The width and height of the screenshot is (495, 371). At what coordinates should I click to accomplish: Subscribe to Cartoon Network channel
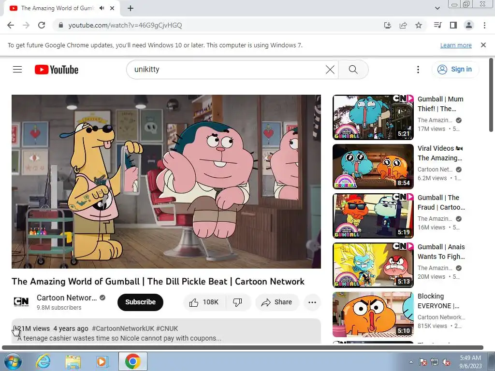(x=140, y=302)
